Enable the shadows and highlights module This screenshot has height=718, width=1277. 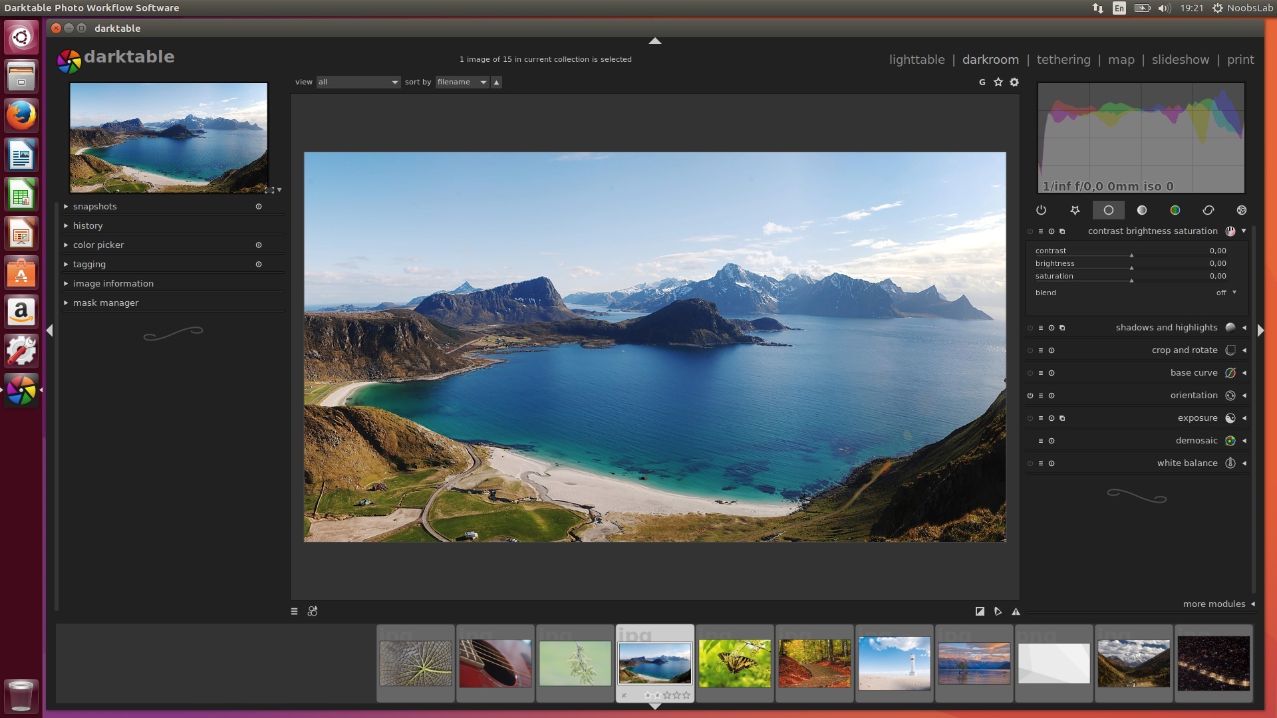click(x=1030, y=328)
